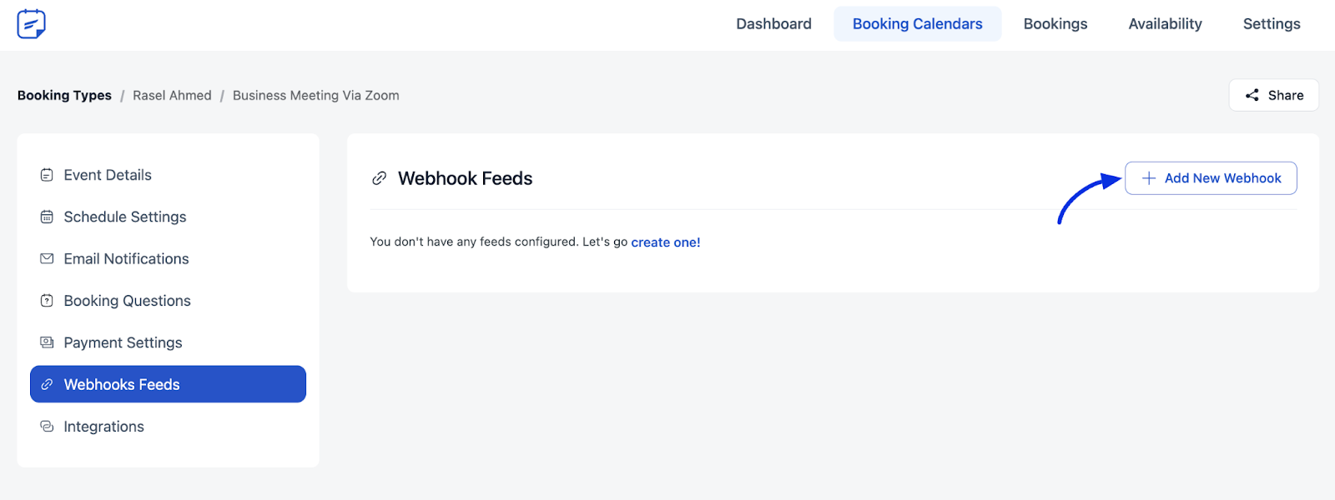The image size is (1335, 500).
Task: Click the Share button
Action: click(x=1273, y=95)
